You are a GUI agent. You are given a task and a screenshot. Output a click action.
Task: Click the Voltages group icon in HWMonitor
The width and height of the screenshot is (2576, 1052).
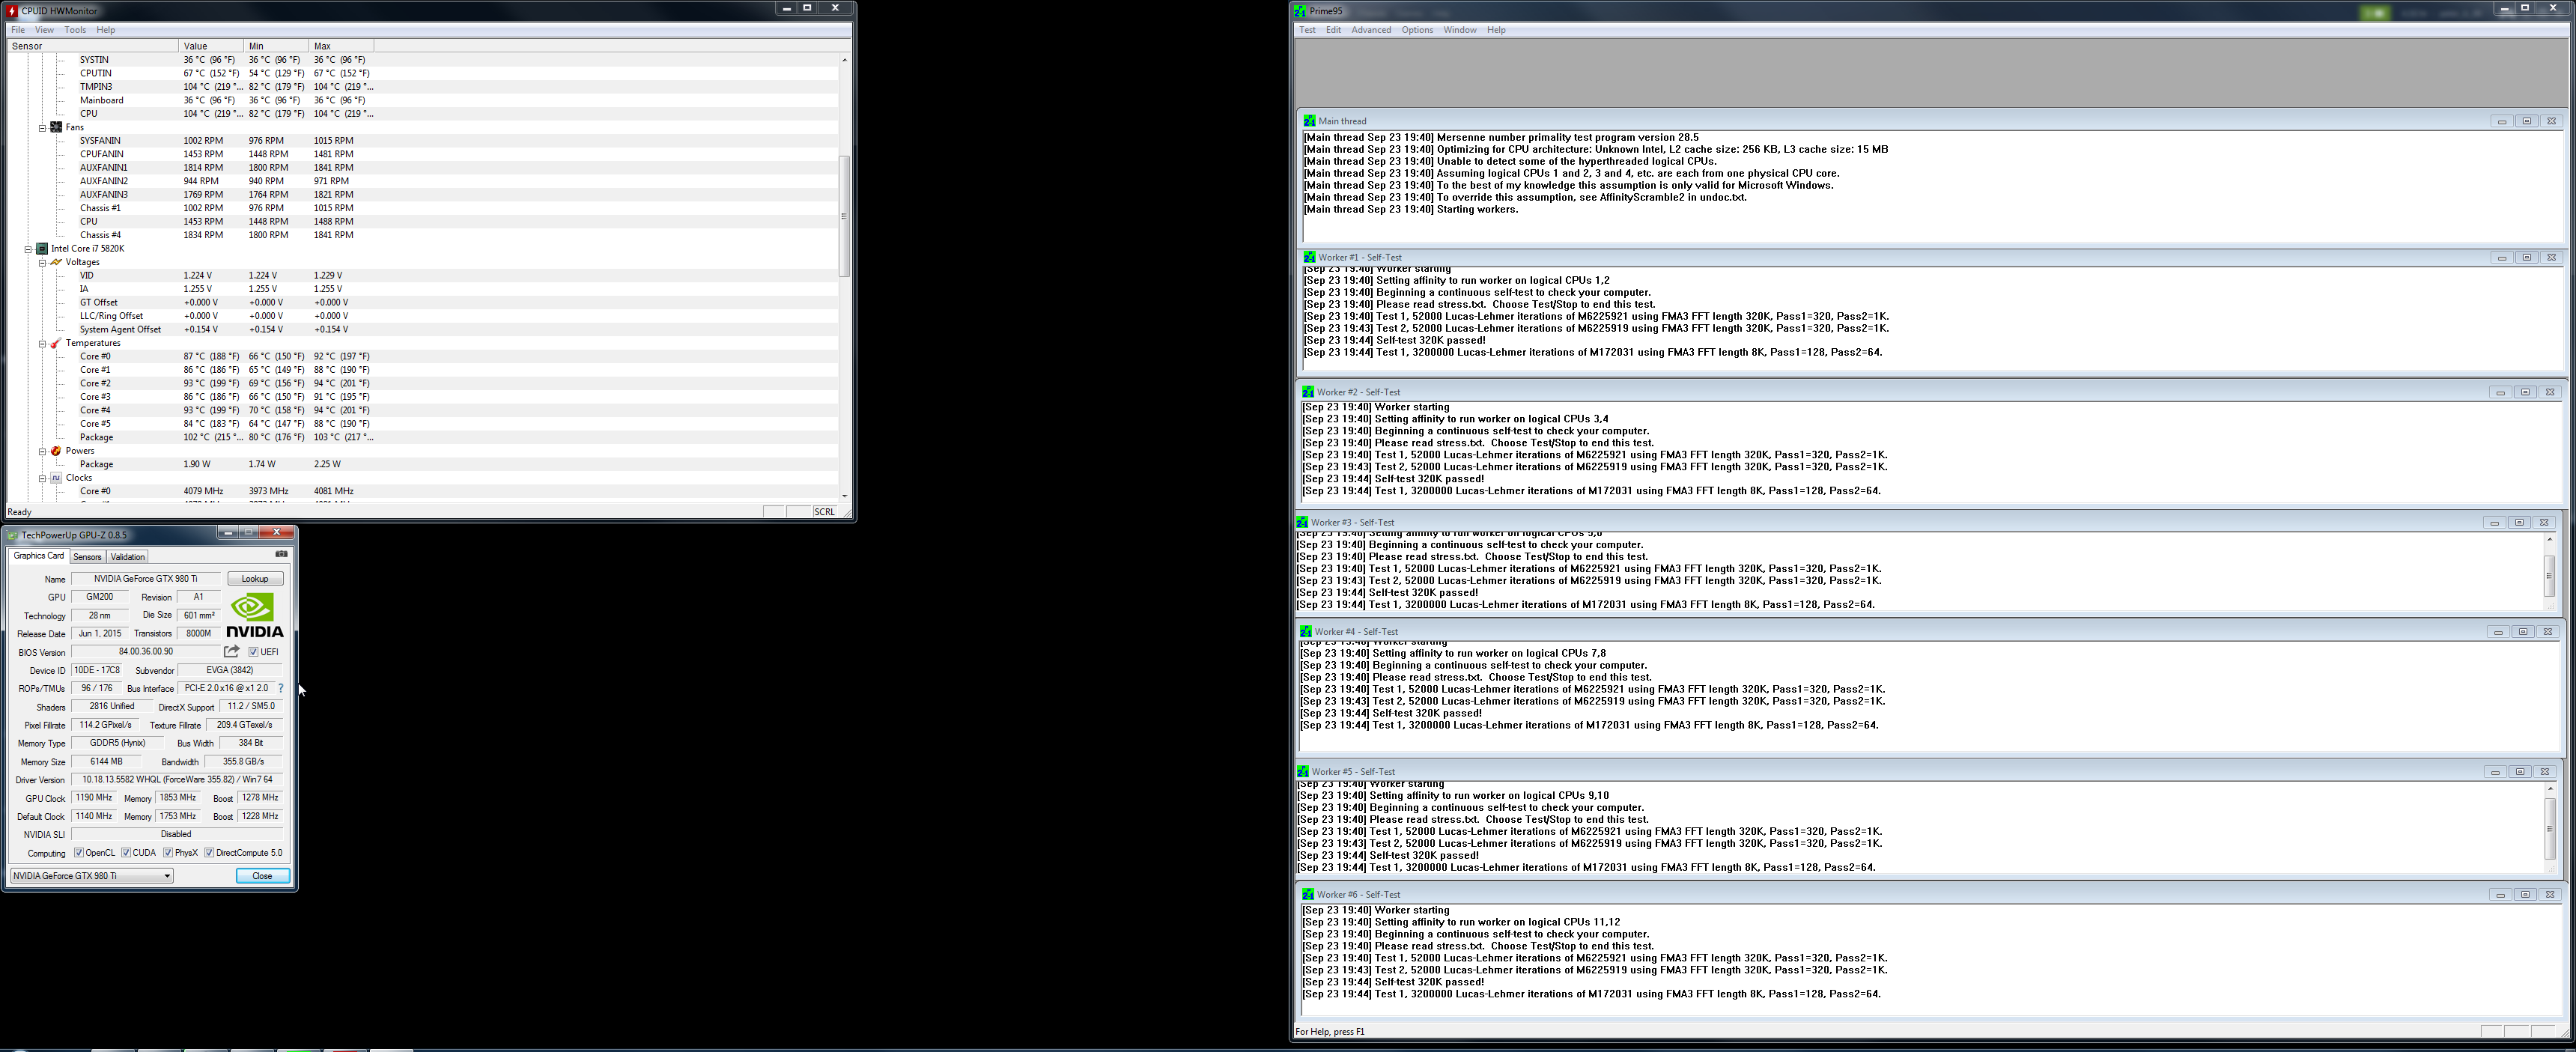tap(57, 262)
